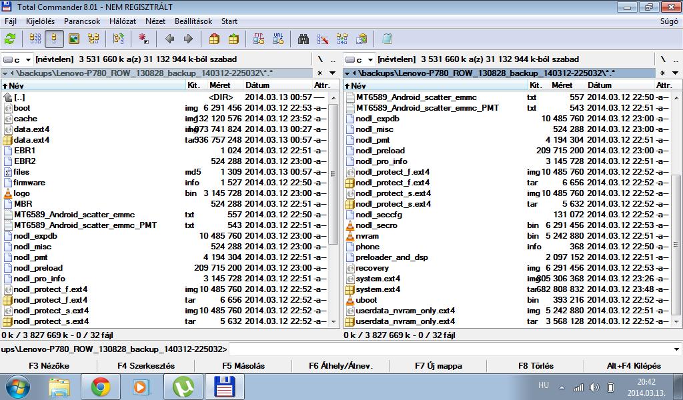
Task: Unpack files using the green-arrow box icon
Action: (233, 39)
